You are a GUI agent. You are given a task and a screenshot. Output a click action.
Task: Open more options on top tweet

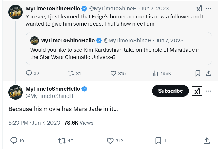209,8
